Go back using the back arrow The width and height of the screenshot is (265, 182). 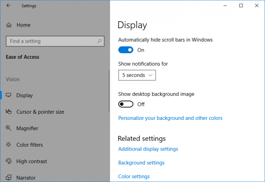point(8,6)
